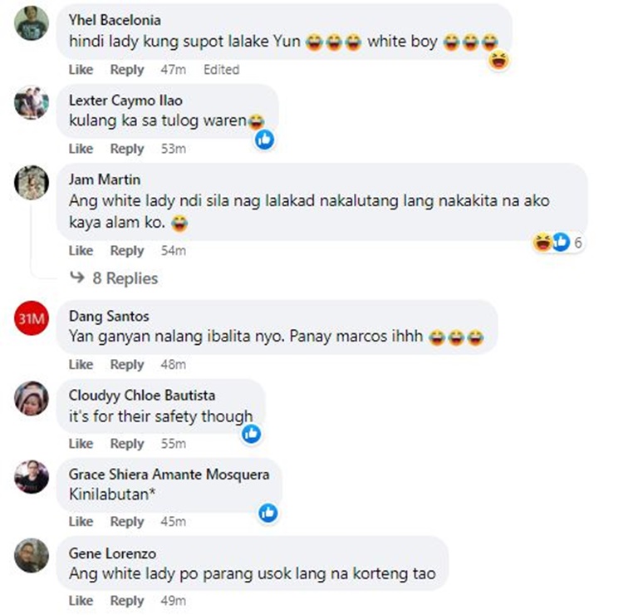Open Jam Martin's profile avatar

click(x=32, y=183)
